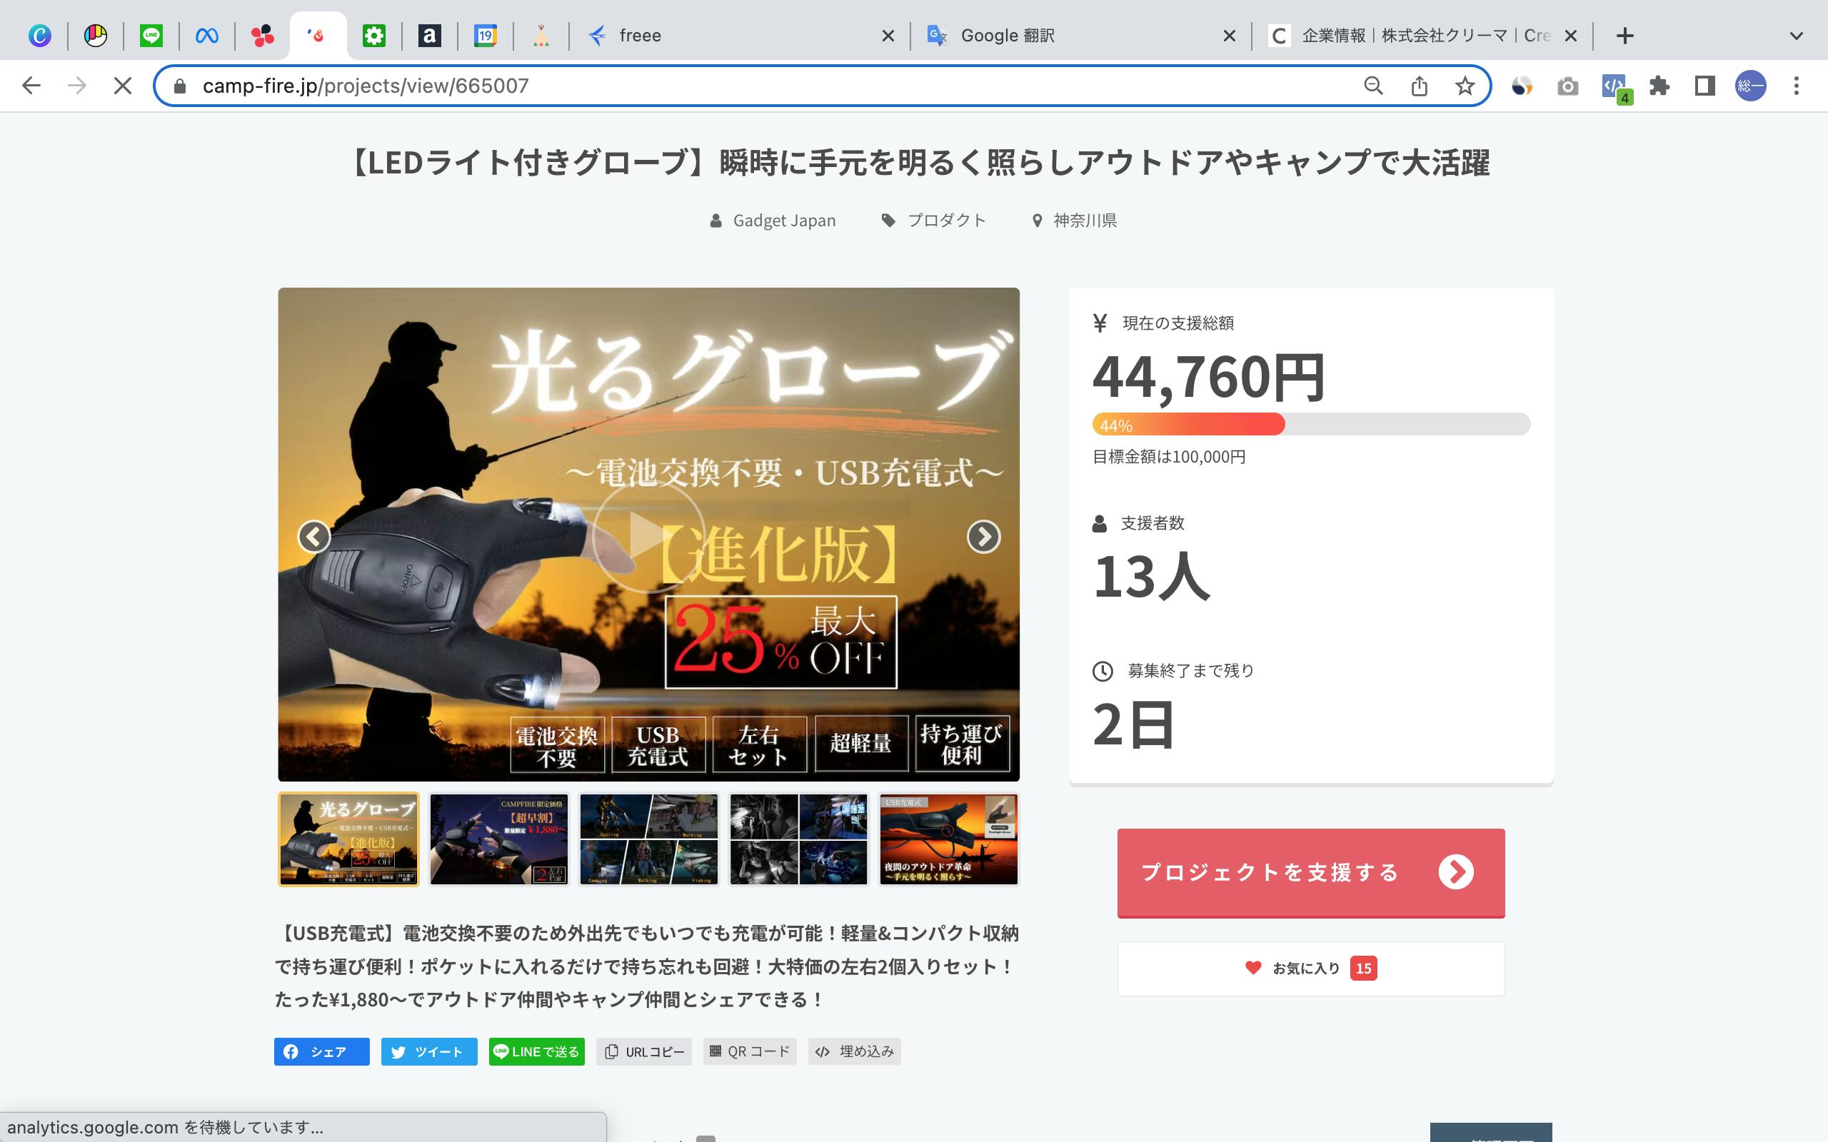The image size is (1828, 1142).
Task: Play the project video
Action: tap(648, 535)
